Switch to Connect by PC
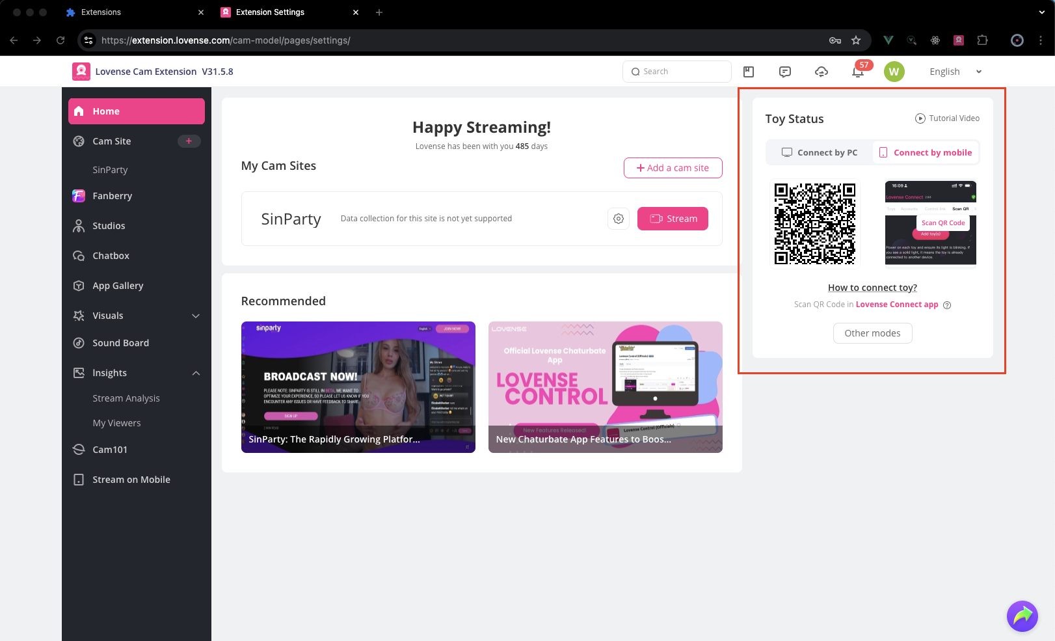Image resolution: width=1055 pixels, height=641 pixels. click(x=820, y=153)
